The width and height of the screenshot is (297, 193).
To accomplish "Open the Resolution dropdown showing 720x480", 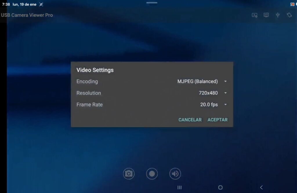I will pyautogui.click(x=212, y=93).
